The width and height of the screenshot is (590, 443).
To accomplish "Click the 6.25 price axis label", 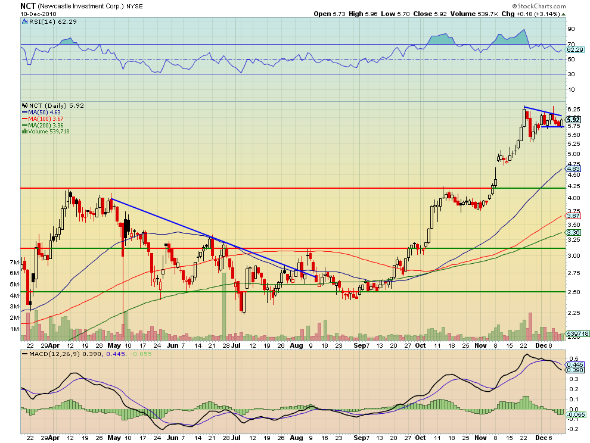I will (573, 109).
